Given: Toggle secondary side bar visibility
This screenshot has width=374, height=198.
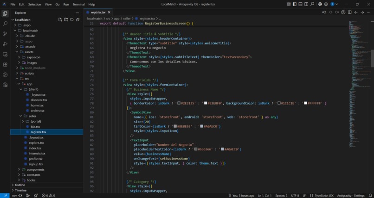Looking at the screenshot, I should (x=306, y=4).
